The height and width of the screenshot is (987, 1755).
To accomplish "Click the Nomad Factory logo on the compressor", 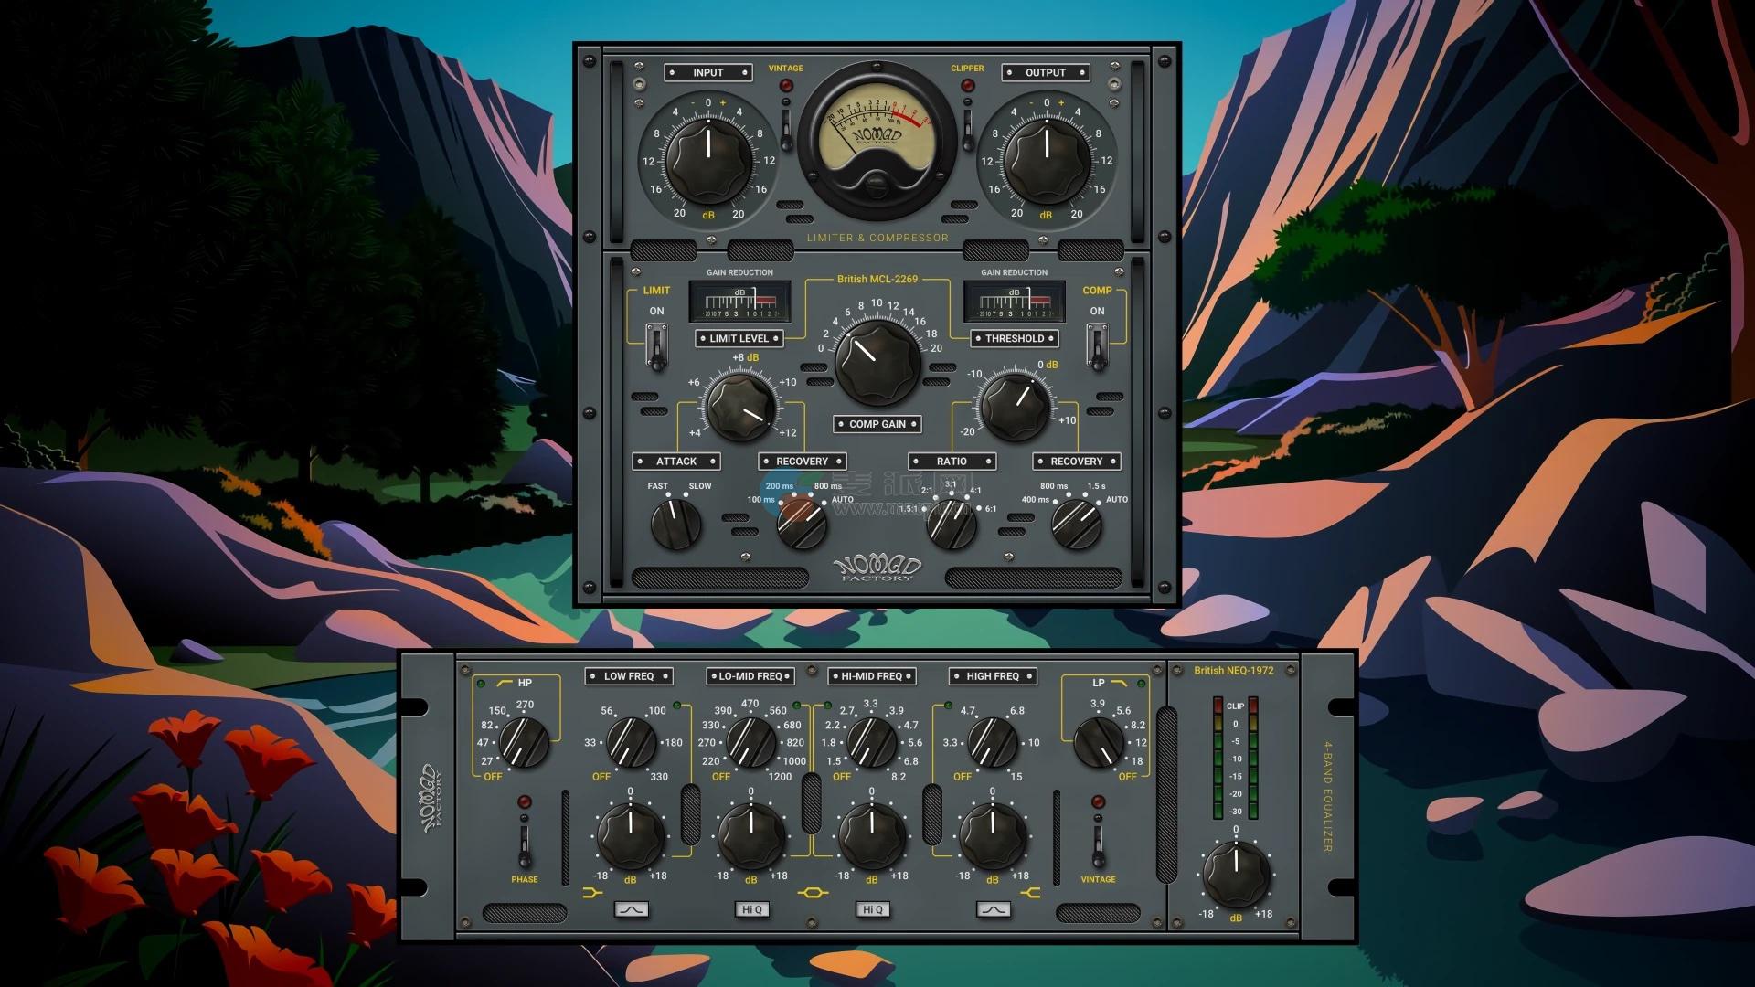I will 877,568.
